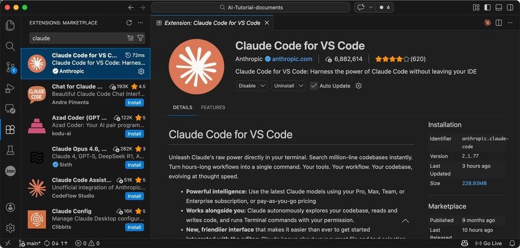The height and width of the screenshot is (248, 520).
Task: Open Run and Debug view
Action: click(x=10, y=88)
